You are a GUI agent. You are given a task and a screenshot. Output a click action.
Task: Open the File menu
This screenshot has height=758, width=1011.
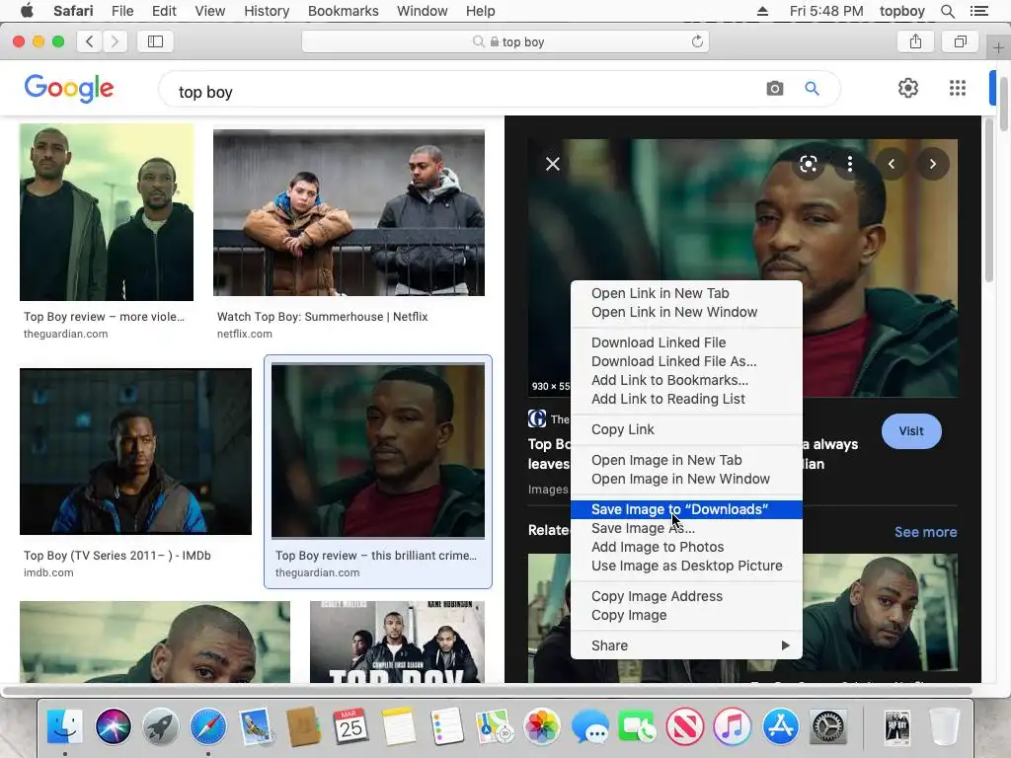(121, 11)
